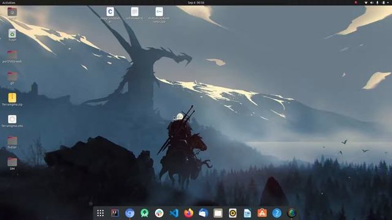The height and width of the screenshot is (220, 392).
Task: Open Slack from the dock
Action: click(x=159, y=213)
